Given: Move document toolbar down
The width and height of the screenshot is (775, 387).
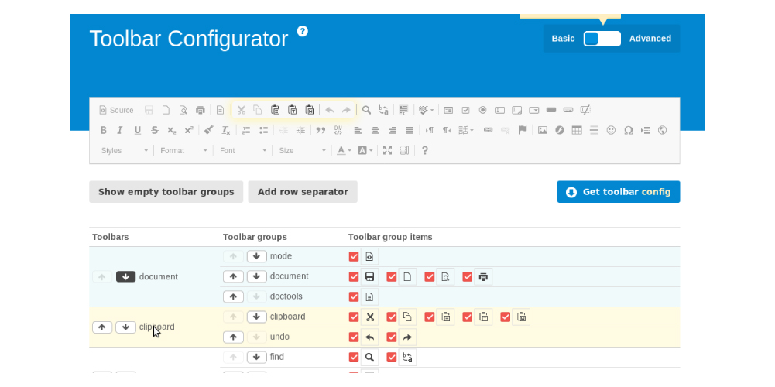Looking at the screenshot, I should 126,277.
